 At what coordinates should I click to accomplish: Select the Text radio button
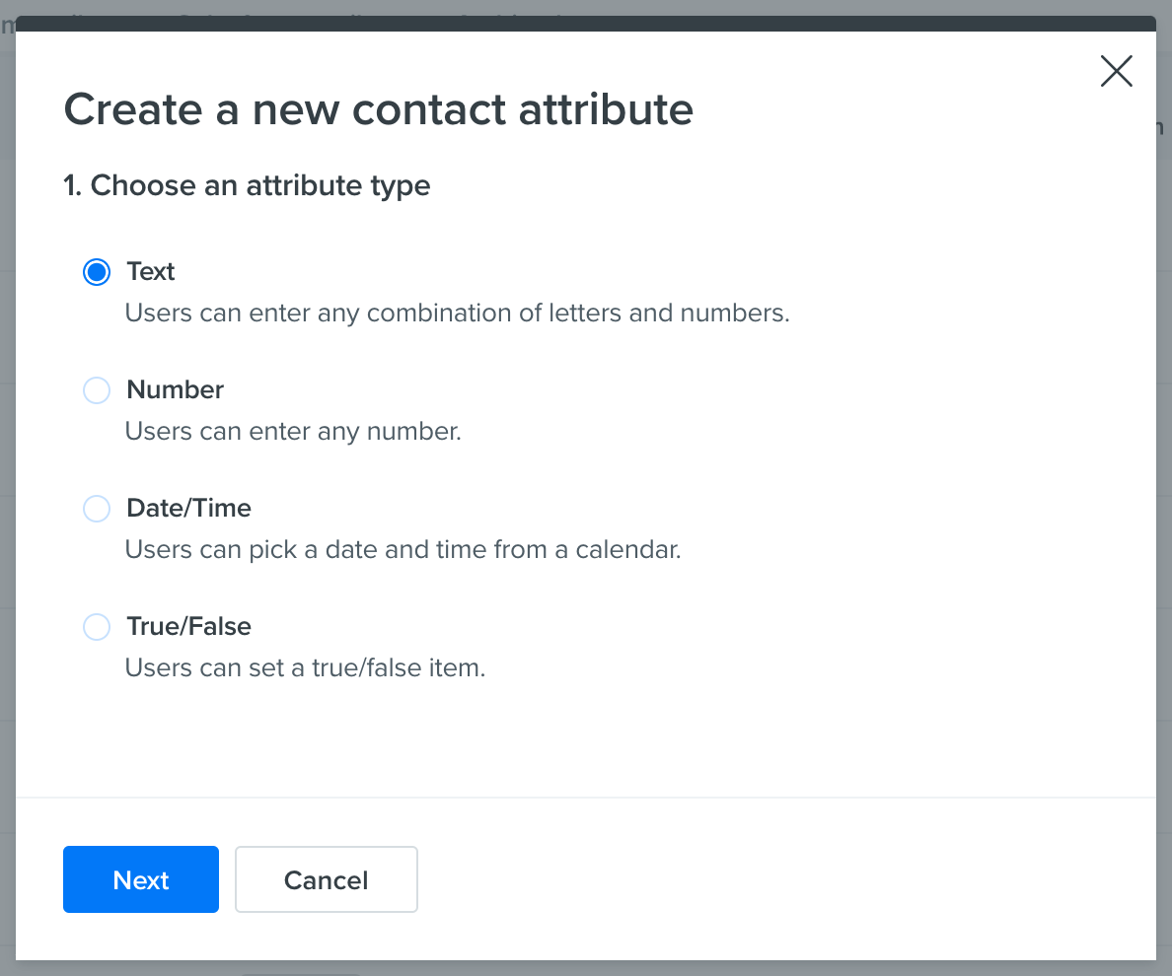click(97, 272)
